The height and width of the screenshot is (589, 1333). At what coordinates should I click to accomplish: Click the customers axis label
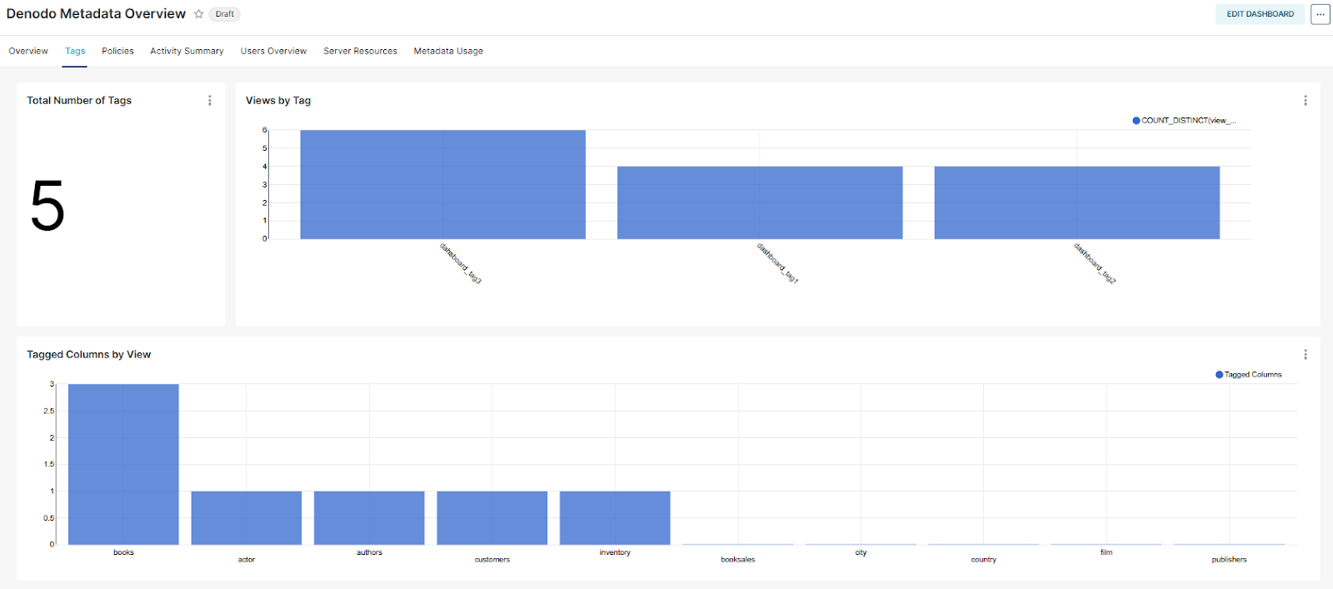pyautogui.click(x=492, y=560)
